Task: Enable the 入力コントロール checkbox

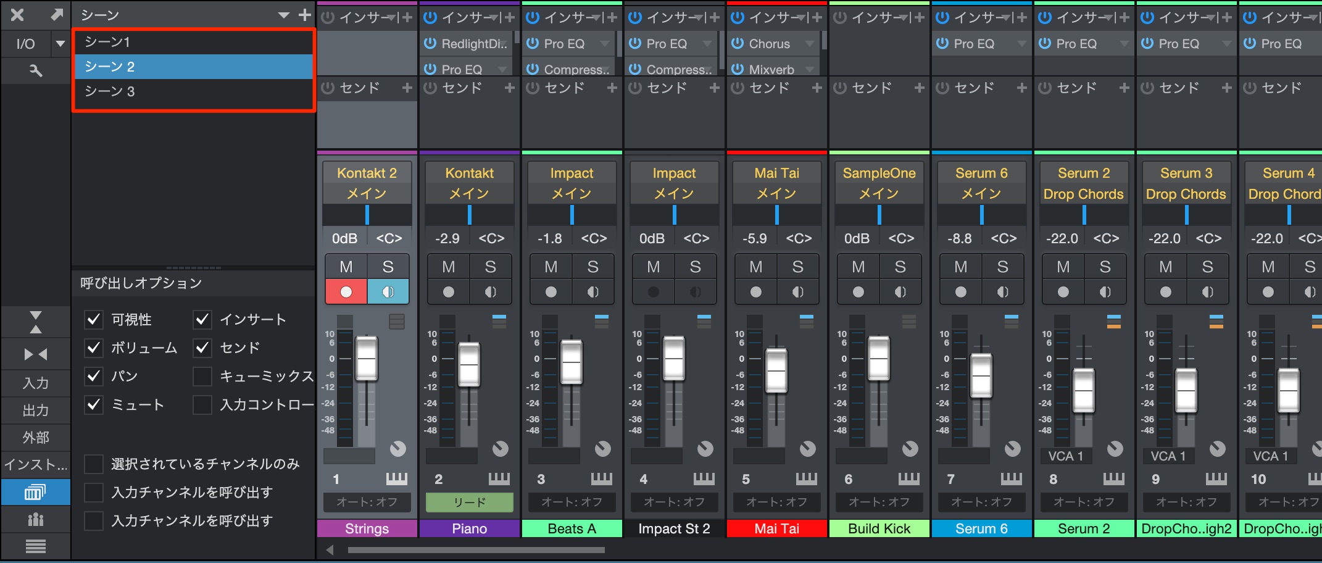Action: point(202,404)
